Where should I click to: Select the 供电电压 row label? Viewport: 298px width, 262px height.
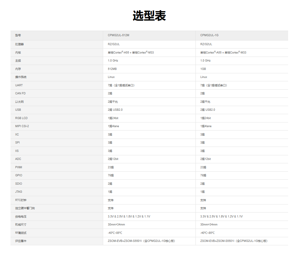(x=21, y=217)
